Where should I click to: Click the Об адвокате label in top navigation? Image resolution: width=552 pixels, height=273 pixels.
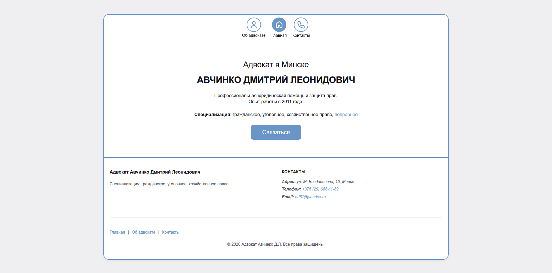click(x=254, y=35)
